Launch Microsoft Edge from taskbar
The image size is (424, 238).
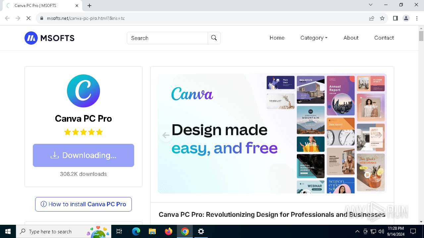[136, 231]
